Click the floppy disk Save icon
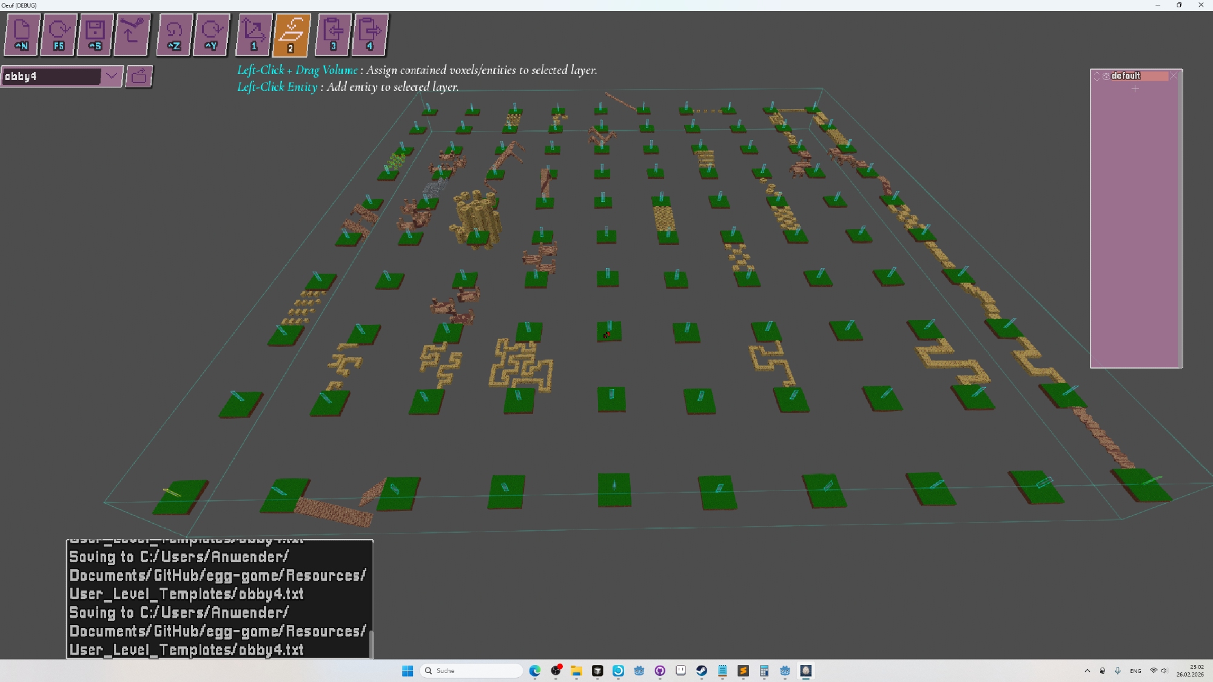The height and width of the screenshot is (682, 1213). [95, 35]
